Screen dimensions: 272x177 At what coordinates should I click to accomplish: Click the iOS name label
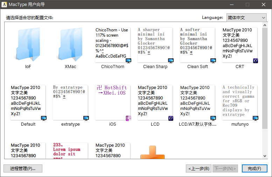point(113,124)
